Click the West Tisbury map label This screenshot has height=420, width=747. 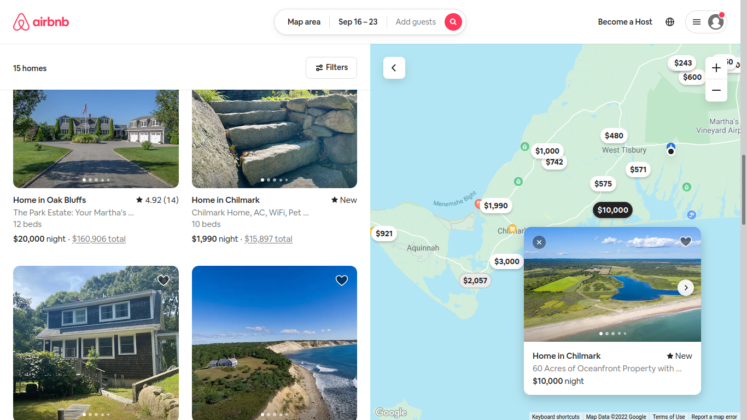point(624,150)
